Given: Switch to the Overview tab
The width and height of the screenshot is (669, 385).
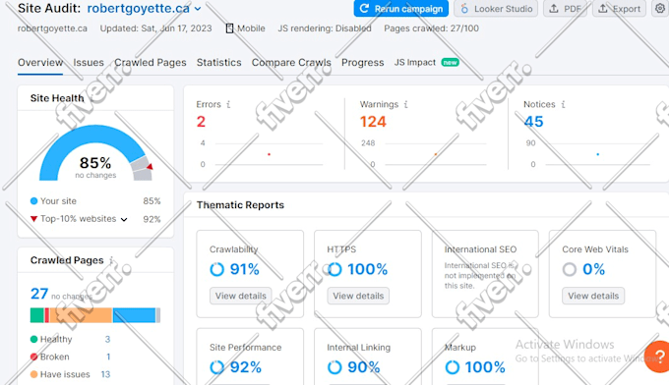Looking at the screenshot, I should (40, 63).
